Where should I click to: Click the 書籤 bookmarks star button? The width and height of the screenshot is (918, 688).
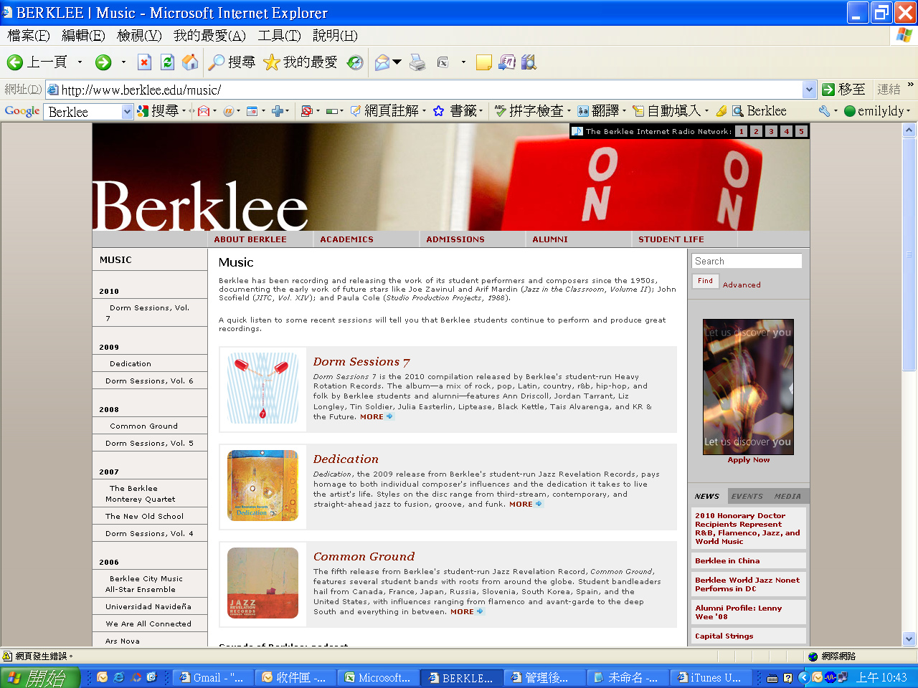455,111
